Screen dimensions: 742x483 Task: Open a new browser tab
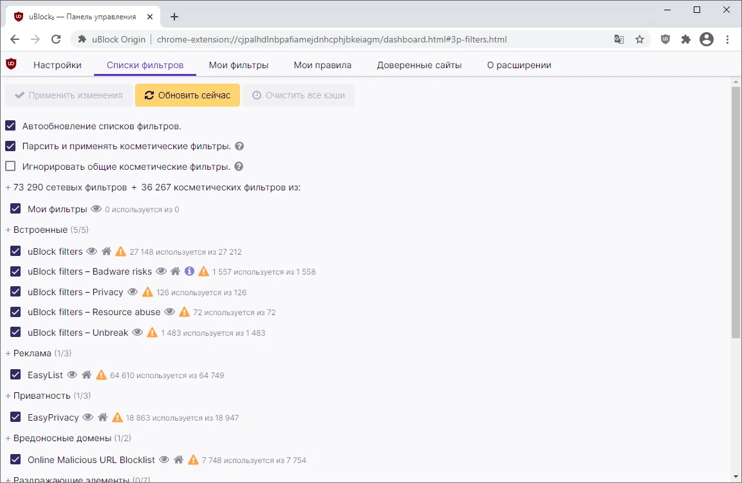[x=174, y=17]
